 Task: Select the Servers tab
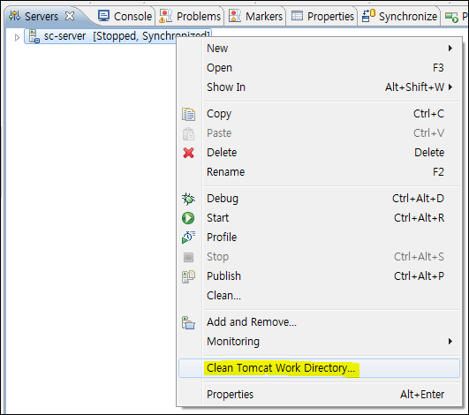[42, 16]
